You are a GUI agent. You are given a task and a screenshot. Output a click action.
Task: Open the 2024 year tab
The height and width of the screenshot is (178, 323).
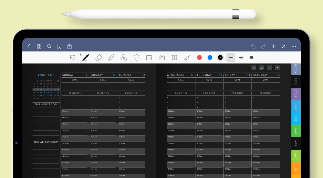tap(296, 94)
